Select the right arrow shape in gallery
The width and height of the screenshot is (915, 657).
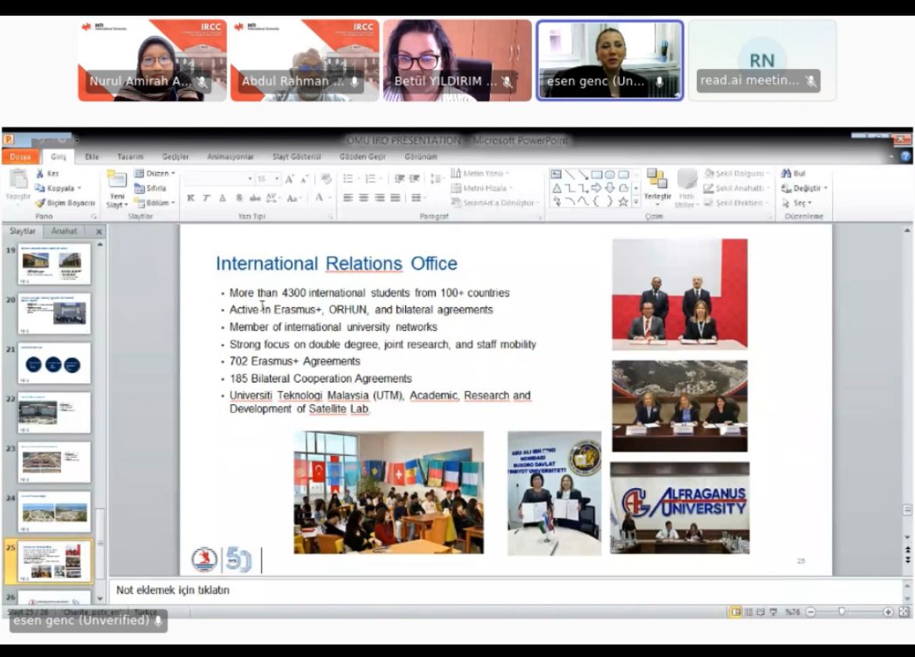coord(596,188)
